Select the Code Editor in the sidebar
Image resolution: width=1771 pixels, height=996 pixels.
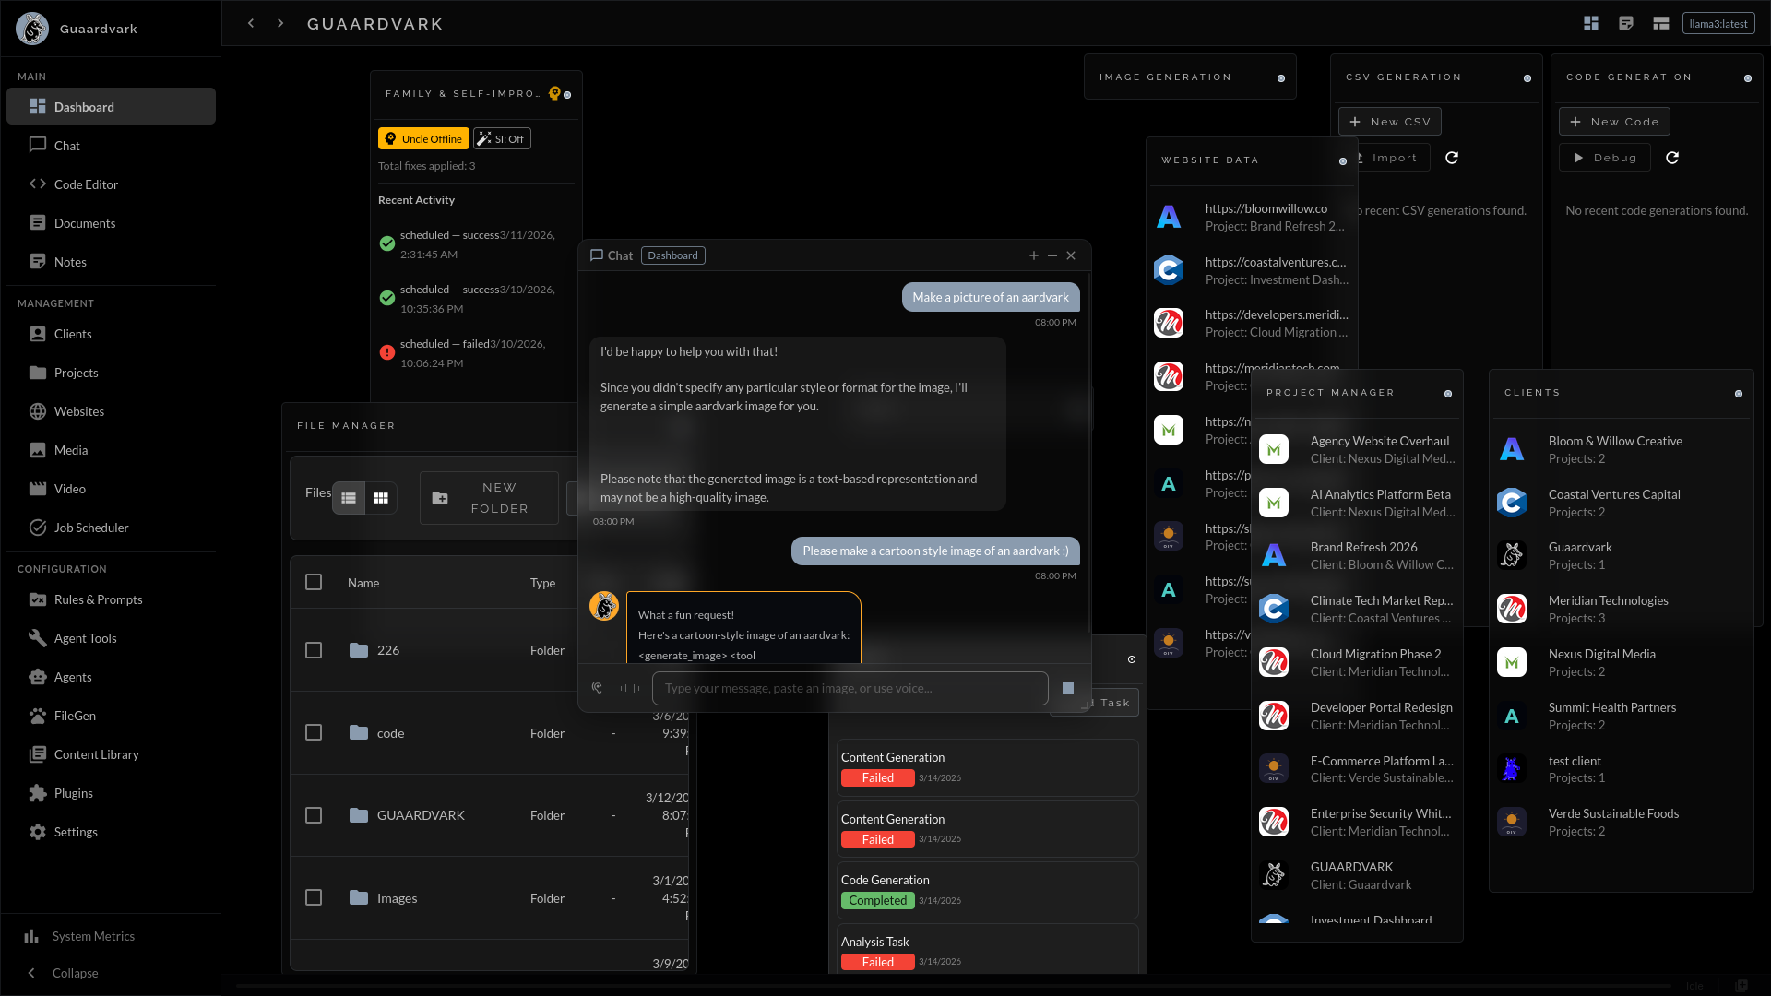pos(84,184)
